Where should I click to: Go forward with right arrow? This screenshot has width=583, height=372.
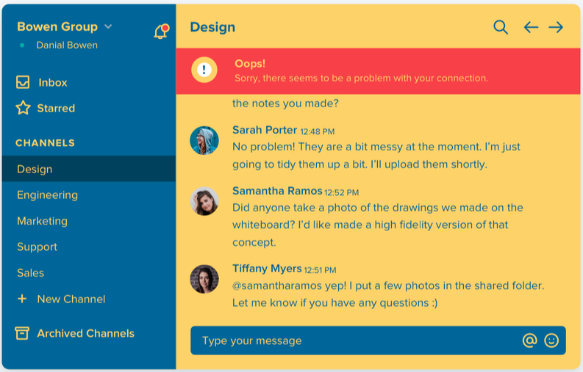(x=556, y=27)
